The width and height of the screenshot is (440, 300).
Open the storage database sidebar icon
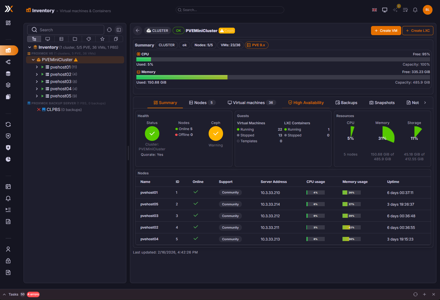8,74
